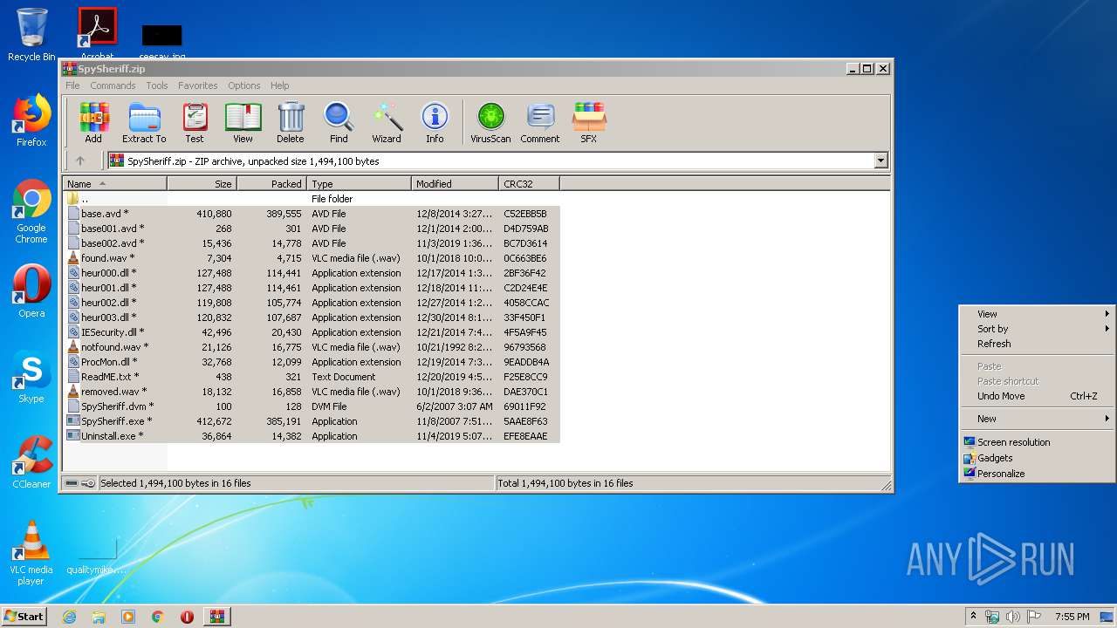1117x628 pixels.
Task: Choose Refresh in the context menu
Action: (x=1037, y=344)
